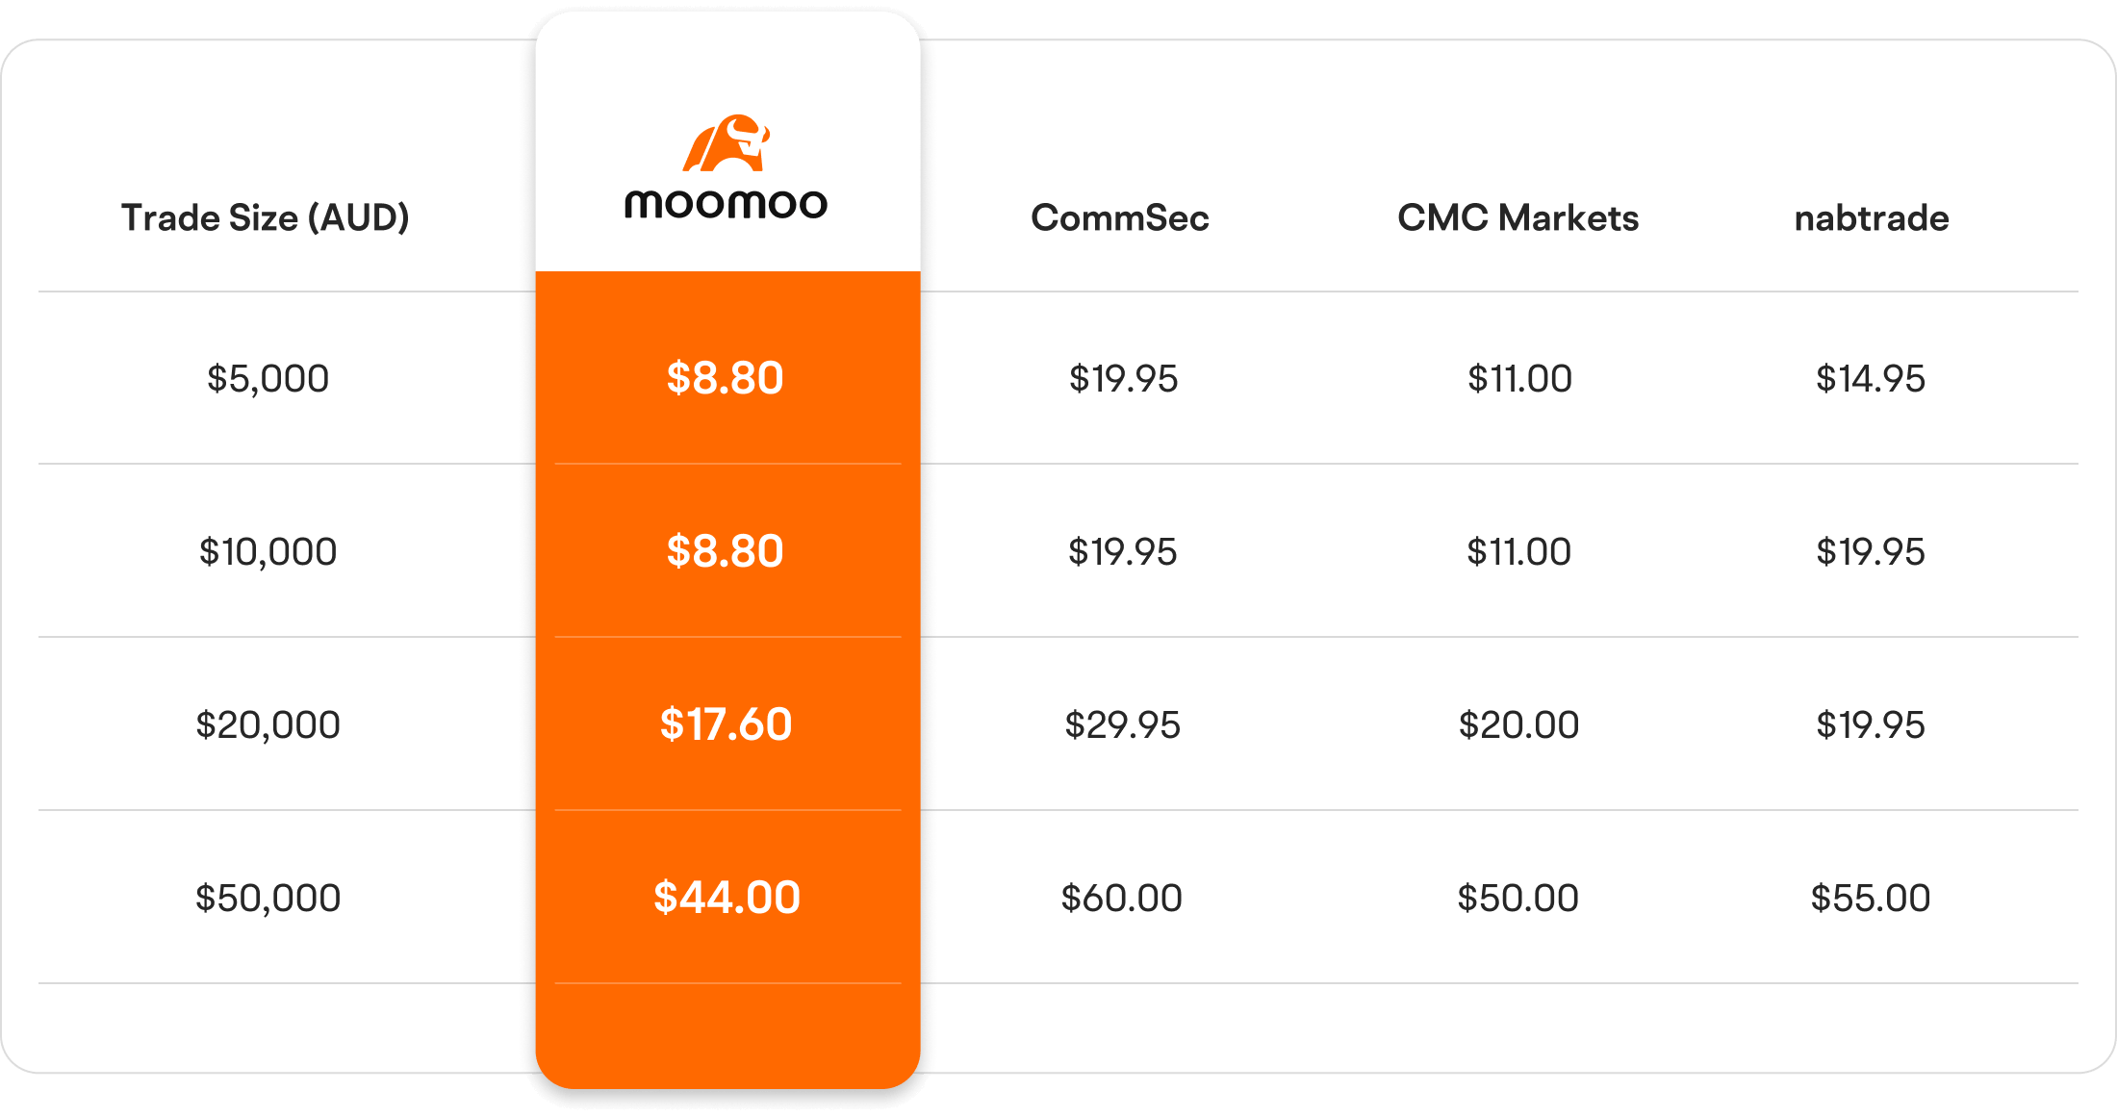The image size is (2117, 1116).
Task: Click nabtrade's $14.95 fee value
Action: coord(1871,379)
